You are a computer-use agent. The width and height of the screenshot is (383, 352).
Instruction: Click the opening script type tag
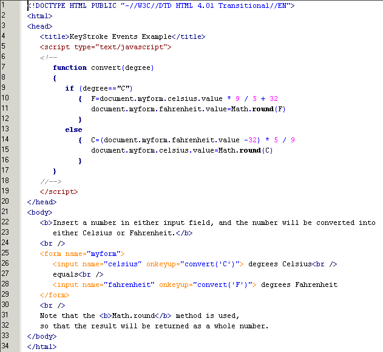pyautogui.click(x=106, y=47)
